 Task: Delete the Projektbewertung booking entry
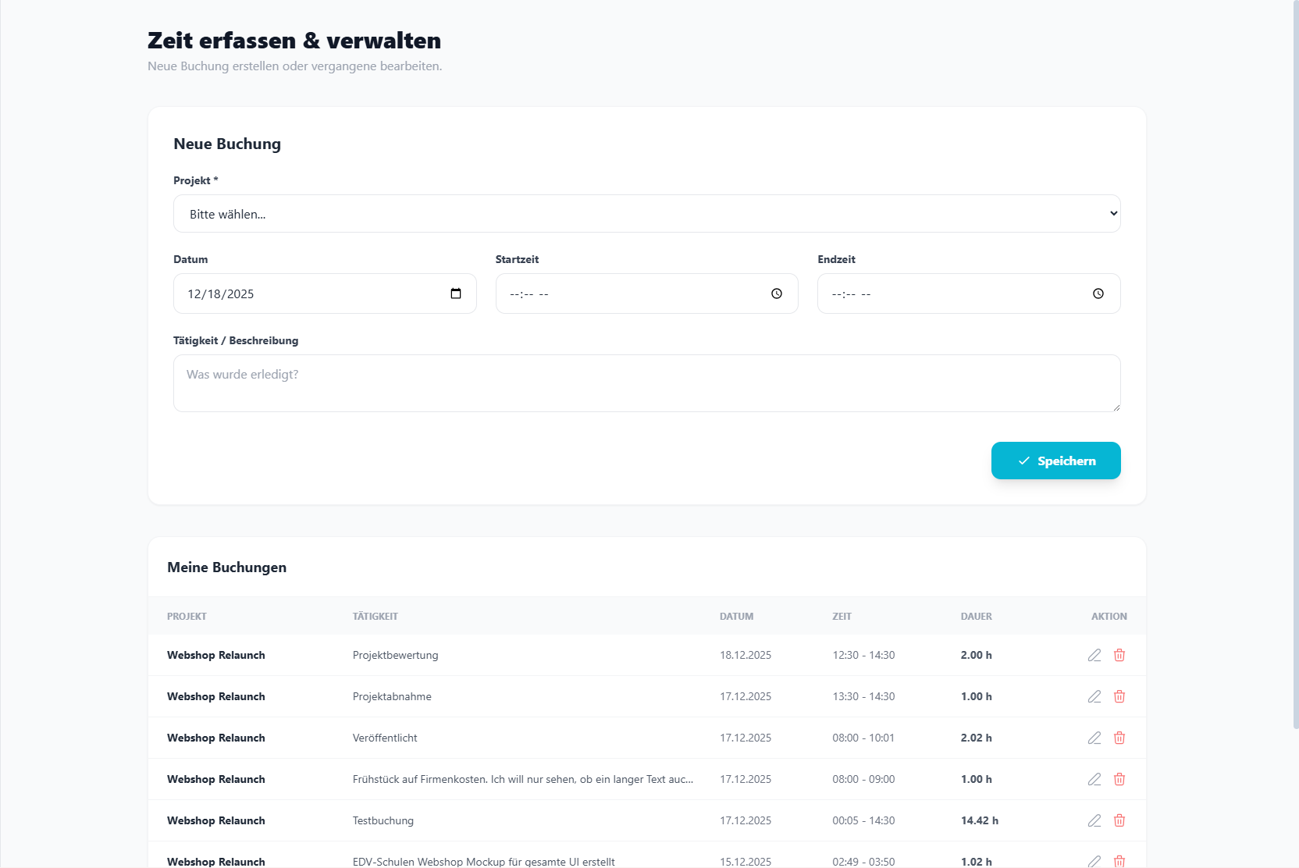point(1119,655)
